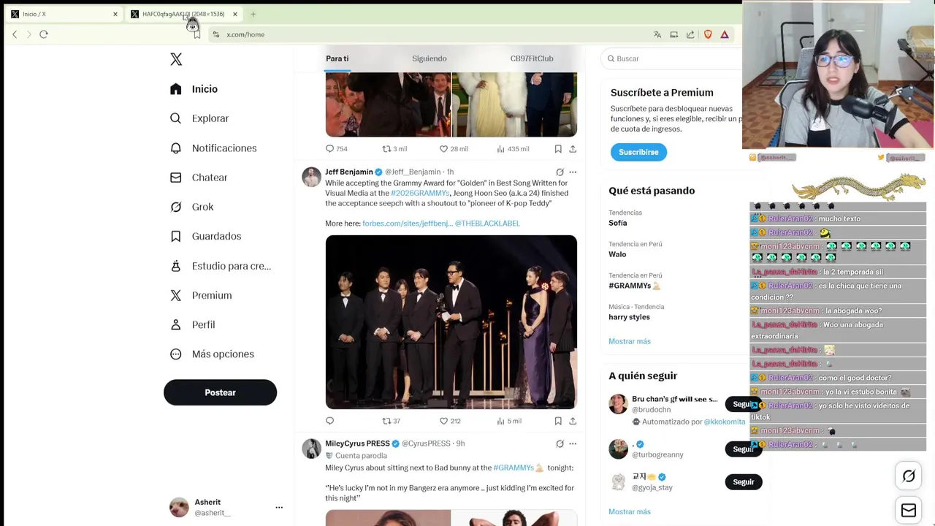
Task: Reply to post with 754 replies
Action: [336, 149]
